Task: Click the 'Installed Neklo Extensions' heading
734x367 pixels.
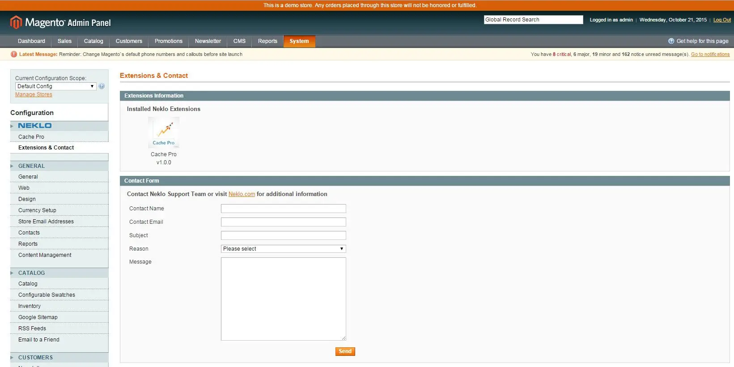Action: point(164,109)
